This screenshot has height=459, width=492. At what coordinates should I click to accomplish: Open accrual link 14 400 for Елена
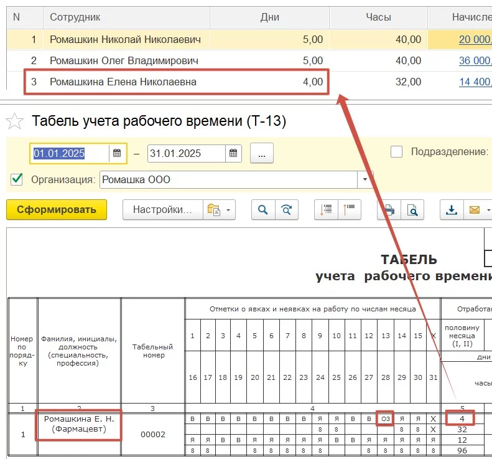pos(475,82)
